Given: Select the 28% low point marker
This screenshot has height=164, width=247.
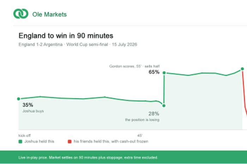Looking at the screenshot, I should click(164, 106).
